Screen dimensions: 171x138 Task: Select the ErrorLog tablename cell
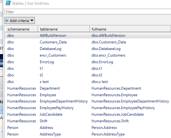pos(47,62)
